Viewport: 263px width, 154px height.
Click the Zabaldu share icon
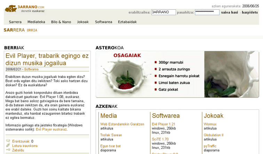8,150
